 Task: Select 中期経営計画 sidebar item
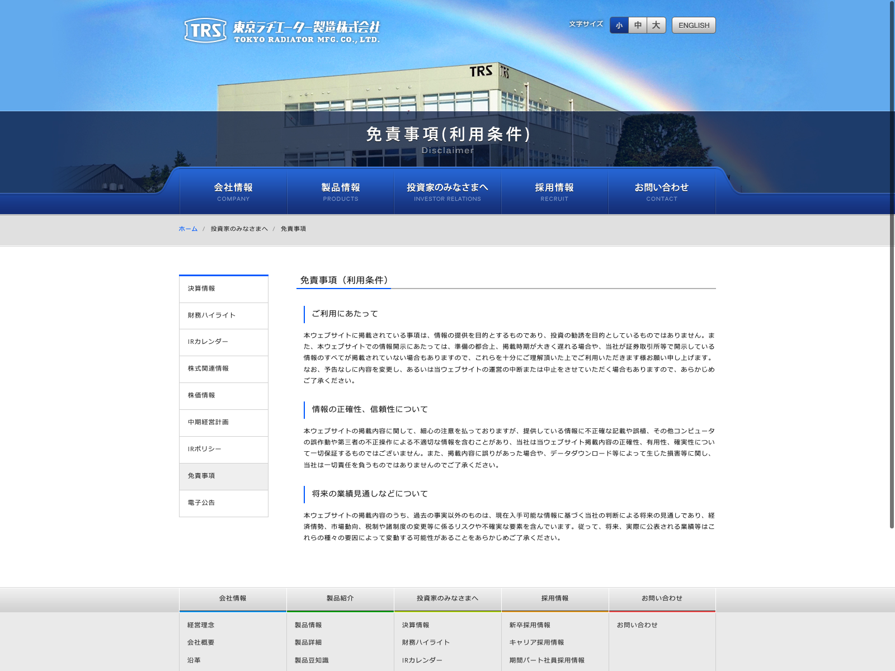[224, 423]
